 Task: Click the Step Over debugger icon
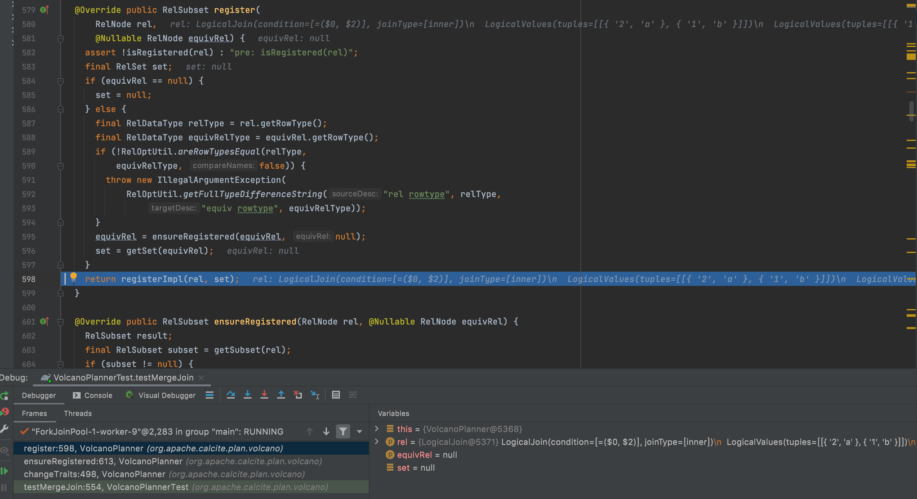[x=230, y=395]
